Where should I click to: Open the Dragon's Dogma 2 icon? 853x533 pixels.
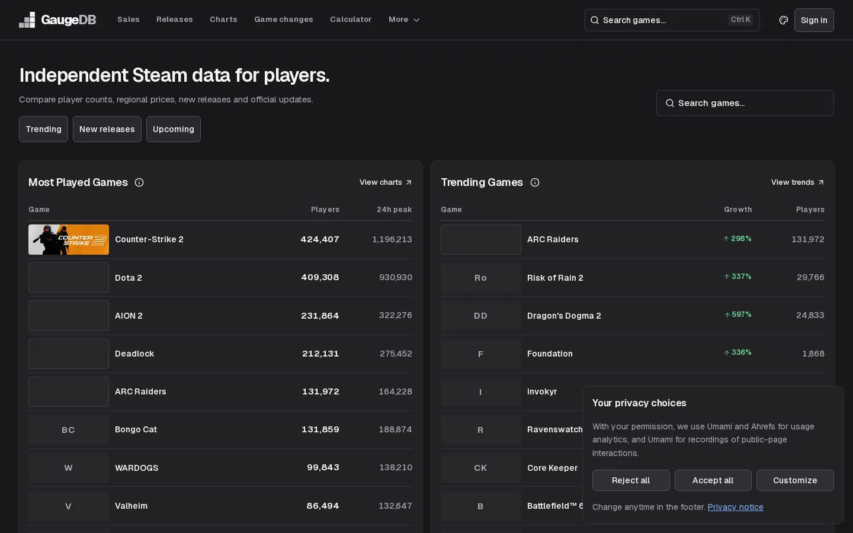tap(481, 316)
